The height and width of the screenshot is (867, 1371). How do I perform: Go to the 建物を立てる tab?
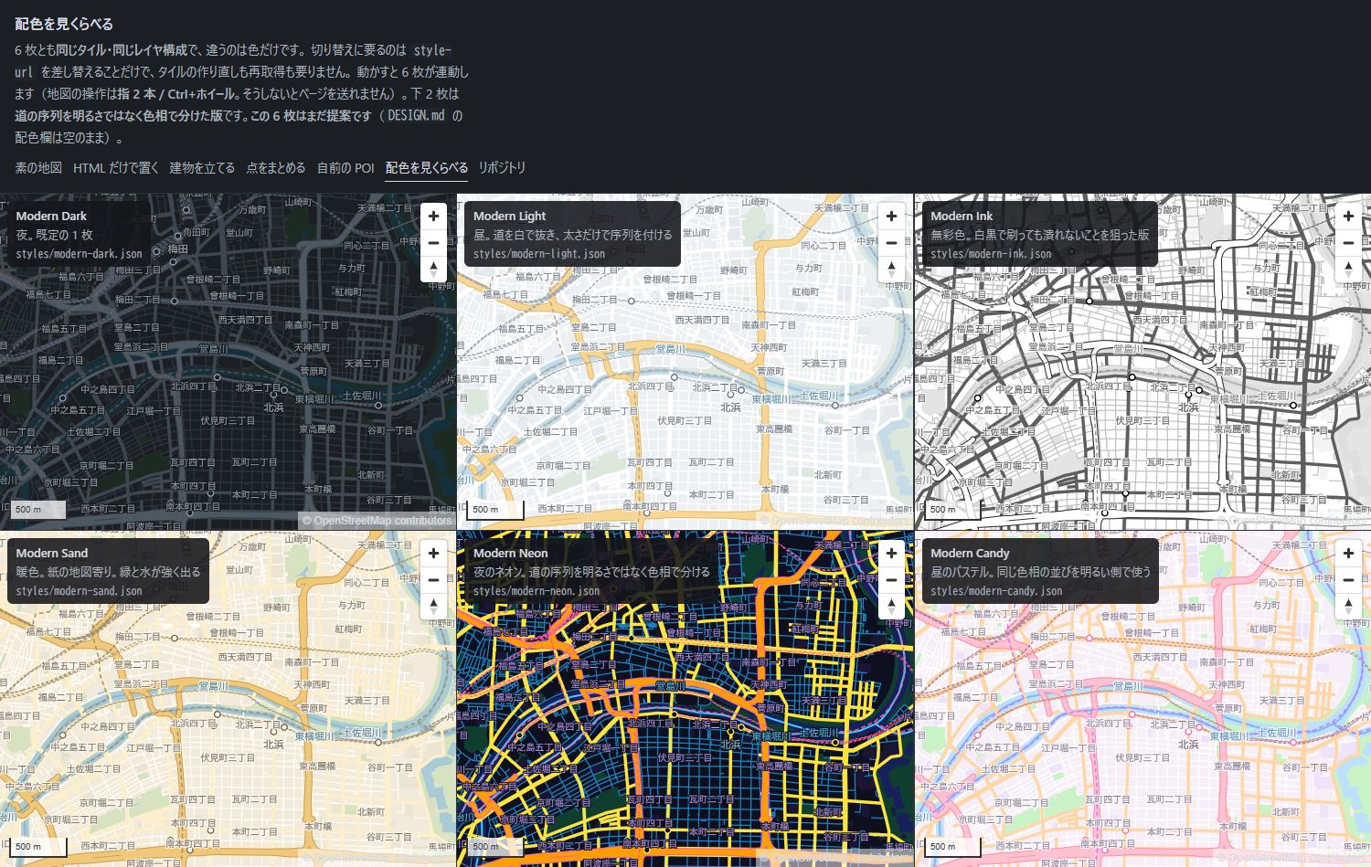click(202, 168)
